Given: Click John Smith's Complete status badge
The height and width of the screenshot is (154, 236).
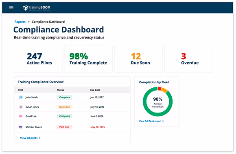Looking at the screenshot, I should (64, 98).
